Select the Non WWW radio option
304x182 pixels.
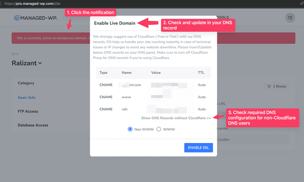[130, 129]
